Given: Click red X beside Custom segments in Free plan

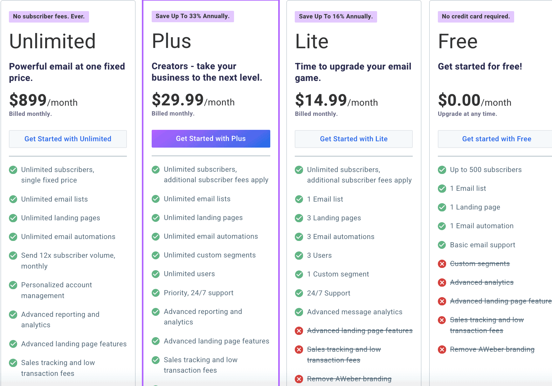Looking at the screenshot, I should click(x=442, y=264).
